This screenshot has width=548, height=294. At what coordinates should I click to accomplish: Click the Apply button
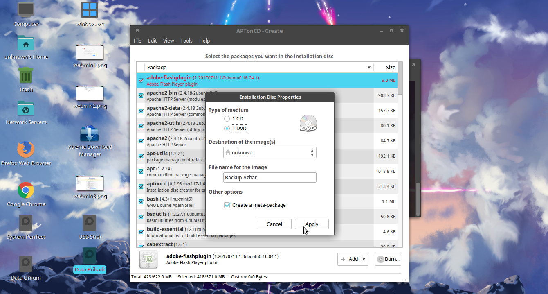[312, 224]
